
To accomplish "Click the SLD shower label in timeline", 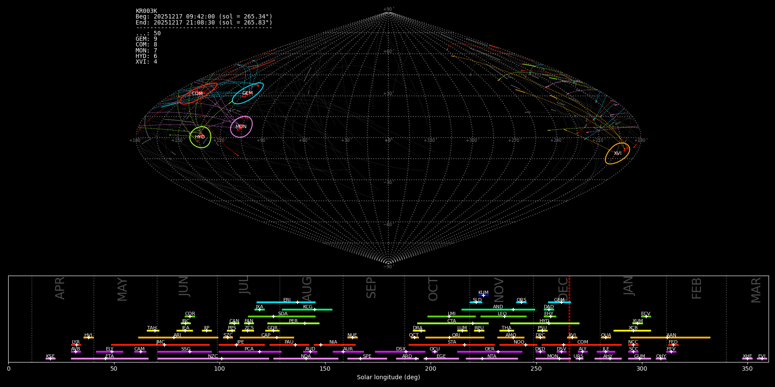I will (477, 300).
